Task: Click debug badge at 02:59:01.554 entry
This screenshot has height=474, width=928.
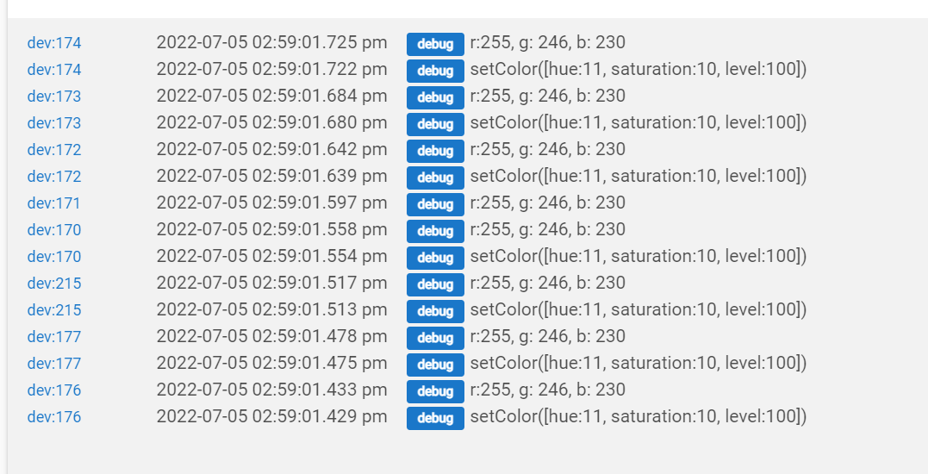Action: (435, 258)
